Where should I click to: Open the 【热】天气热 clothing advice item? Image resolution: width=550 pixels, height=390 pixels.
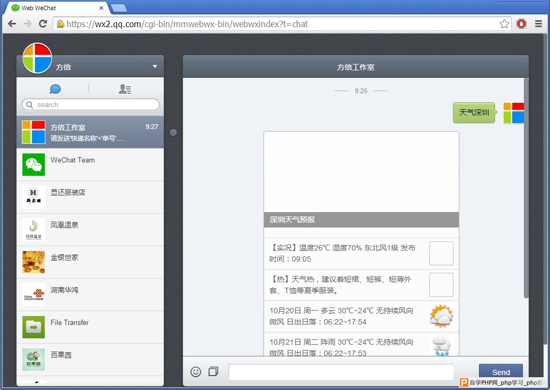361,285
